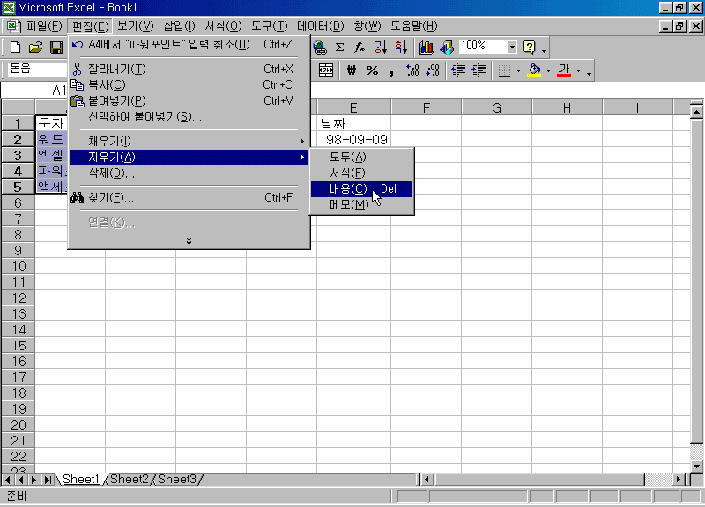Open the Borders dropdown arrow

click(x=518, y=70)
